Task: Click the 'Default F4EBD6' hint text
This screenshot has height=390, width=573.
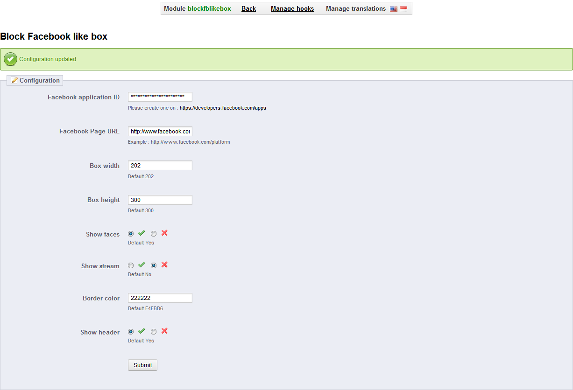Action: click(x=145, y=308)
